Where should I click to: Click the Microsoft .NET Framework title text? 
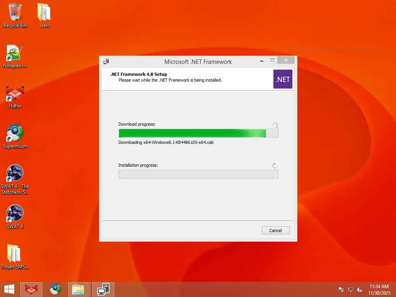click(198, 61)
